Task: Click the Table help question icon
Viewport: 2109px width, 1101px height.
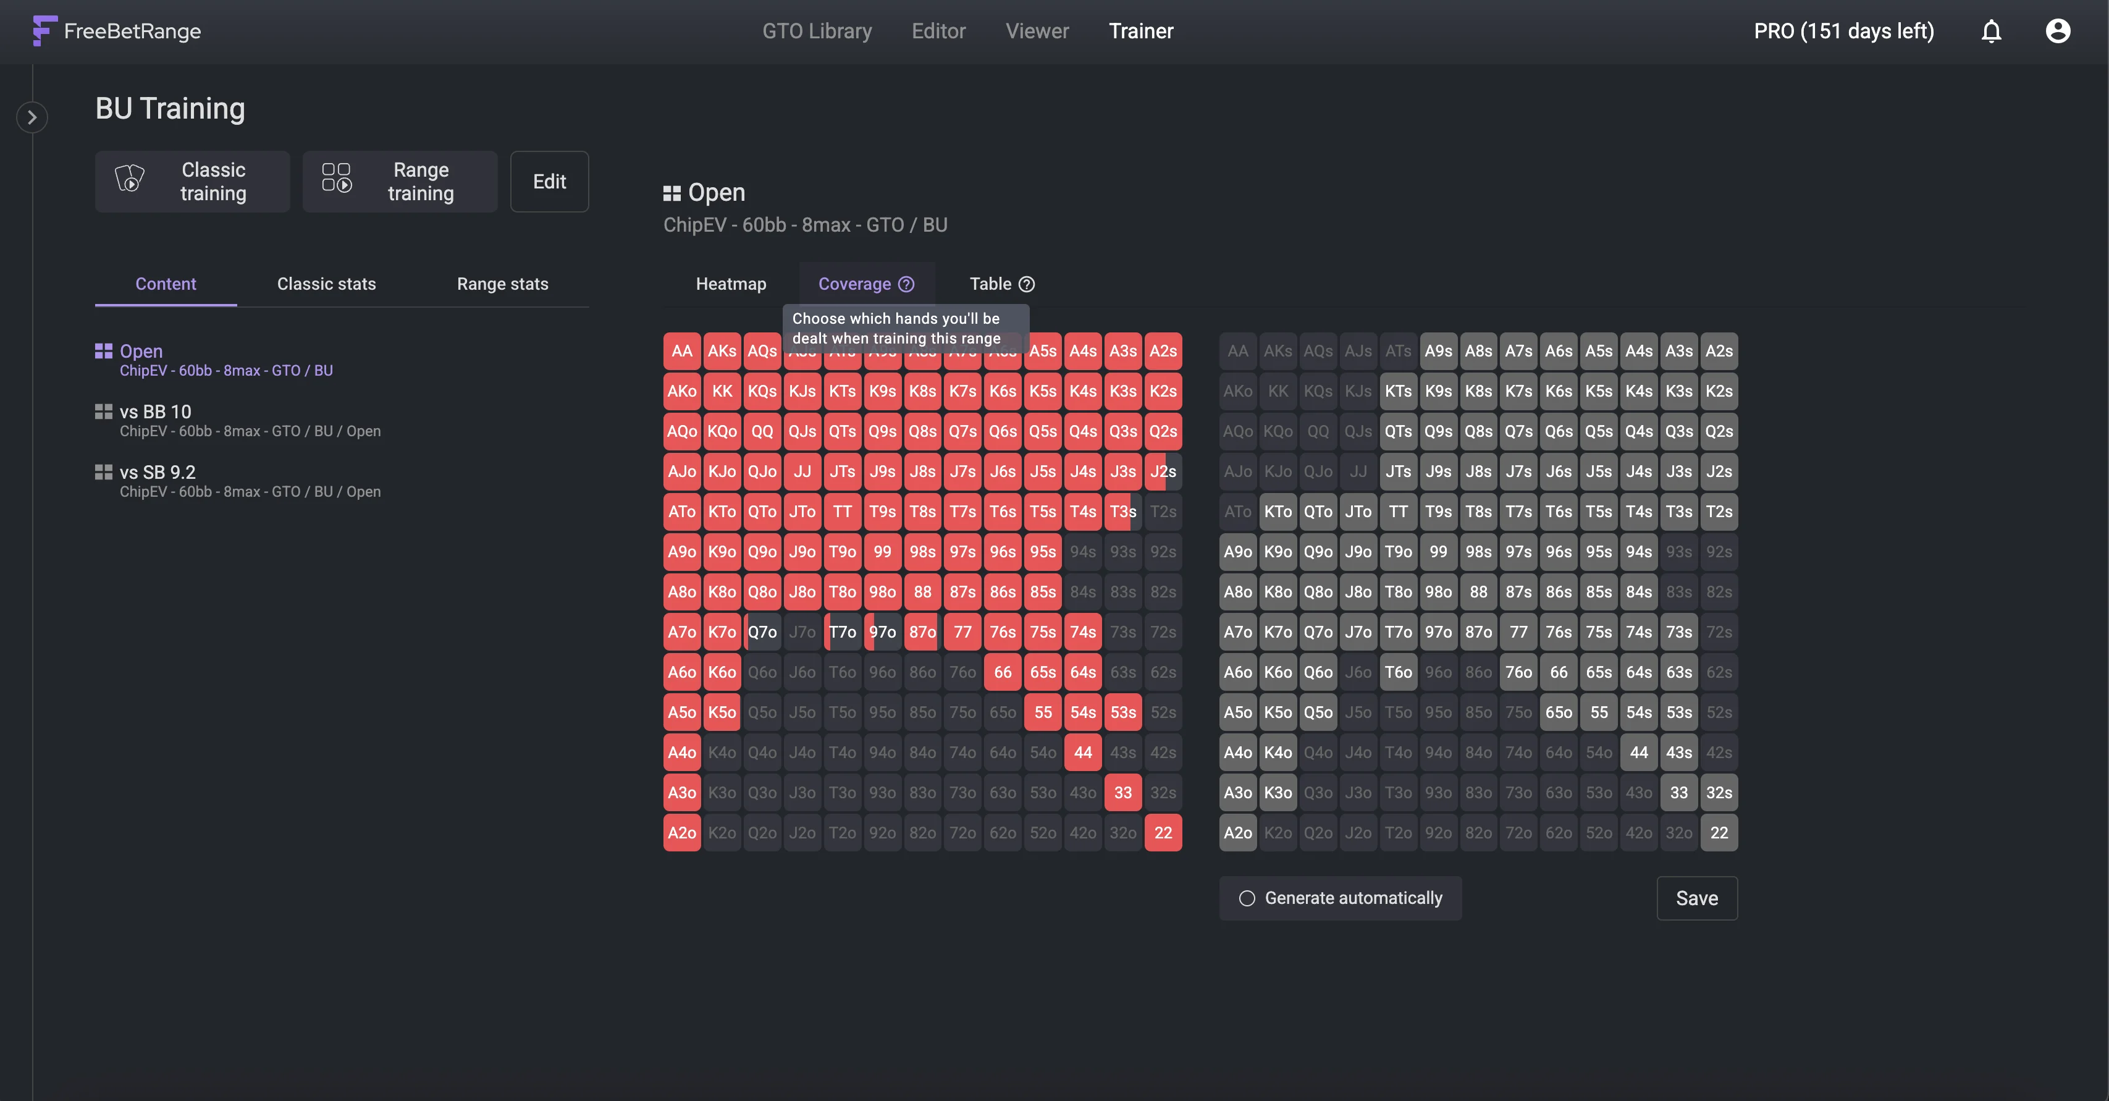Action: click(1027, 284)
